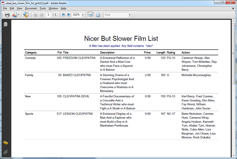Click the scrollbar down arrow
This screenshot has height=159, width=237.
click(x=233, y=155)
